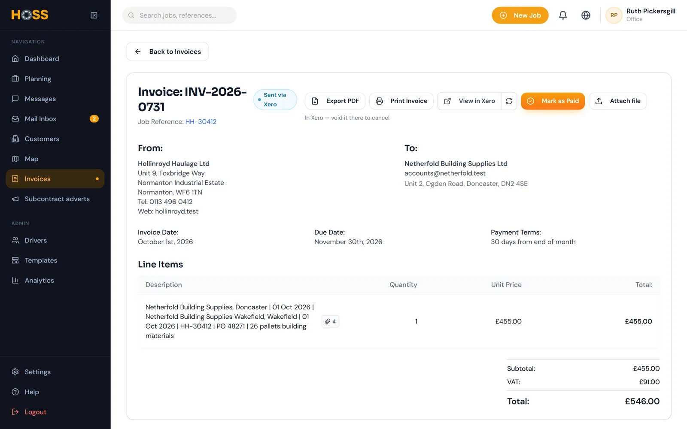This screenshot has height=429, width=687.
Task: Focus the Search jobs, references field
Action: point(179,15)
